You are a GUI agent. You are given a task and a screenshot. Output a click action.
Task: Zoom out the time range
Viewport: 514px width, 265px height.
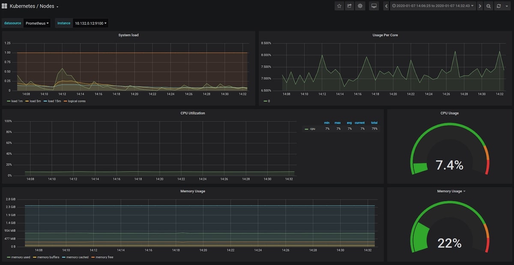click(x=489, y=6)
